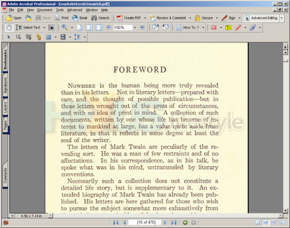Viewport: 290px width, 228px height.
Task: Open the Window menu
Action: coord(92,10)
